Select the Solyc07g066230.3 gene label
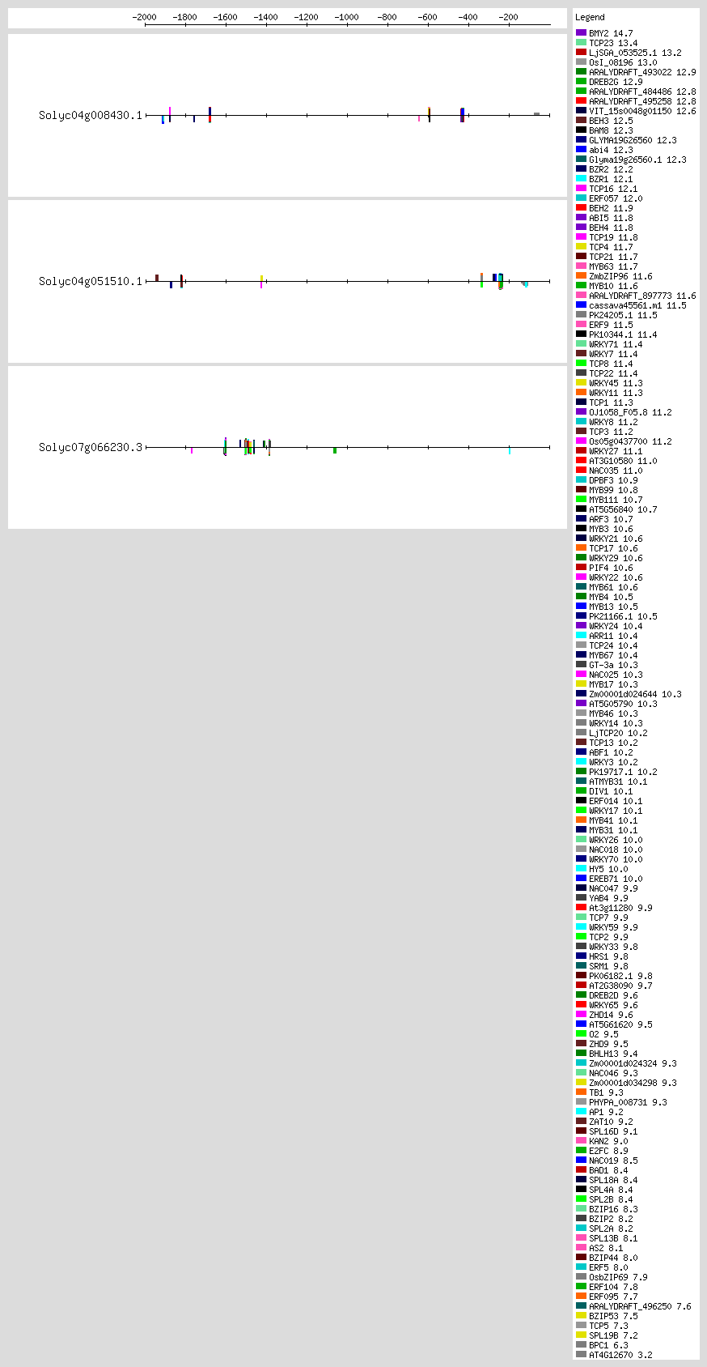The height and width of the screenshot is (1367, 707). [x=91, y=448]
